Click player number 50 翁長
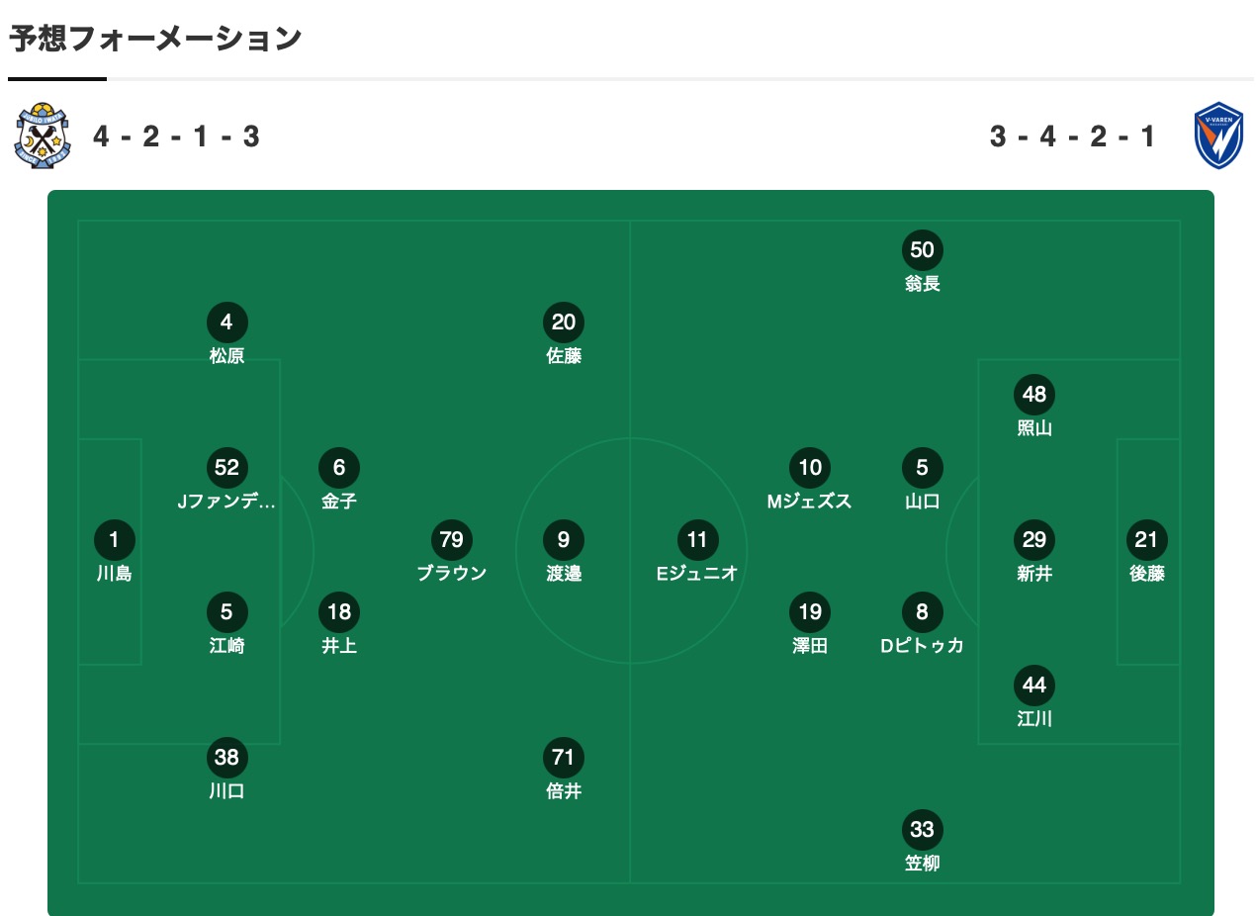The image size is (1256, 916). click(922, 250)
